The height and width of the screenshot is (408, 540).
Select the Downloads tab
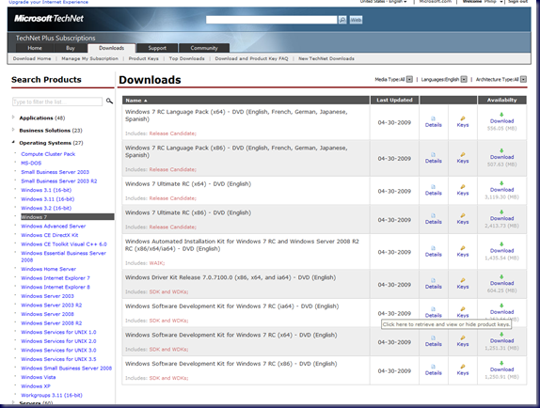coord(112,48)
